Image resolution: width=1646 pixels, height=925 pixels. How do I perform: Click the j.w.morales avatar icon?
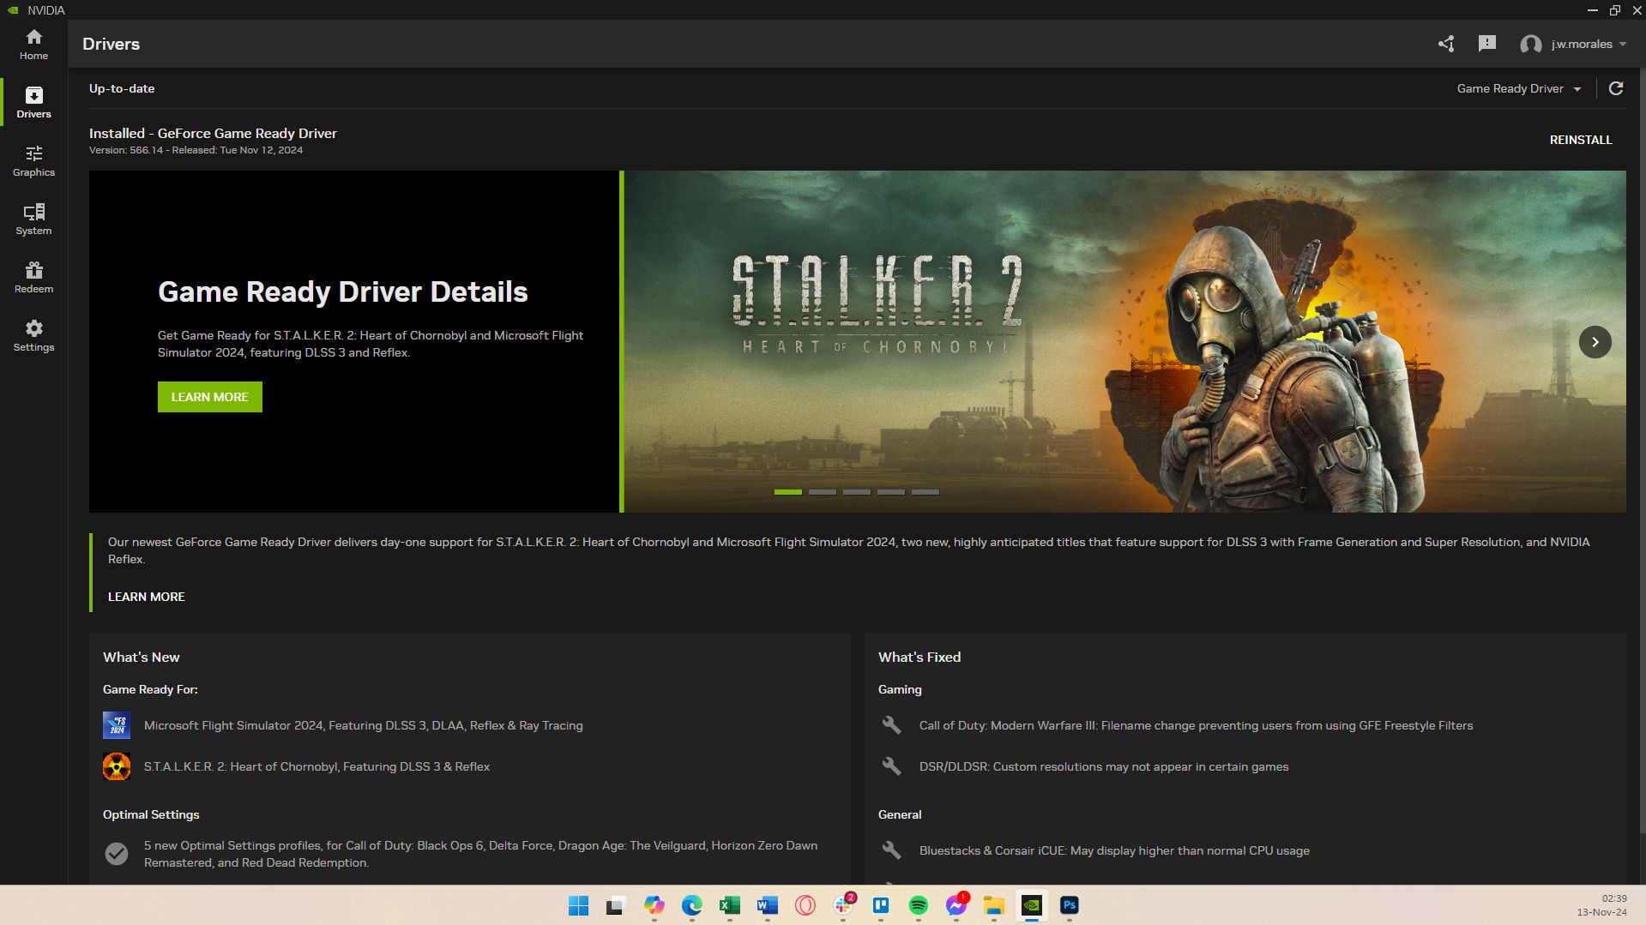pyautogui.click(x=1530, y=44)
